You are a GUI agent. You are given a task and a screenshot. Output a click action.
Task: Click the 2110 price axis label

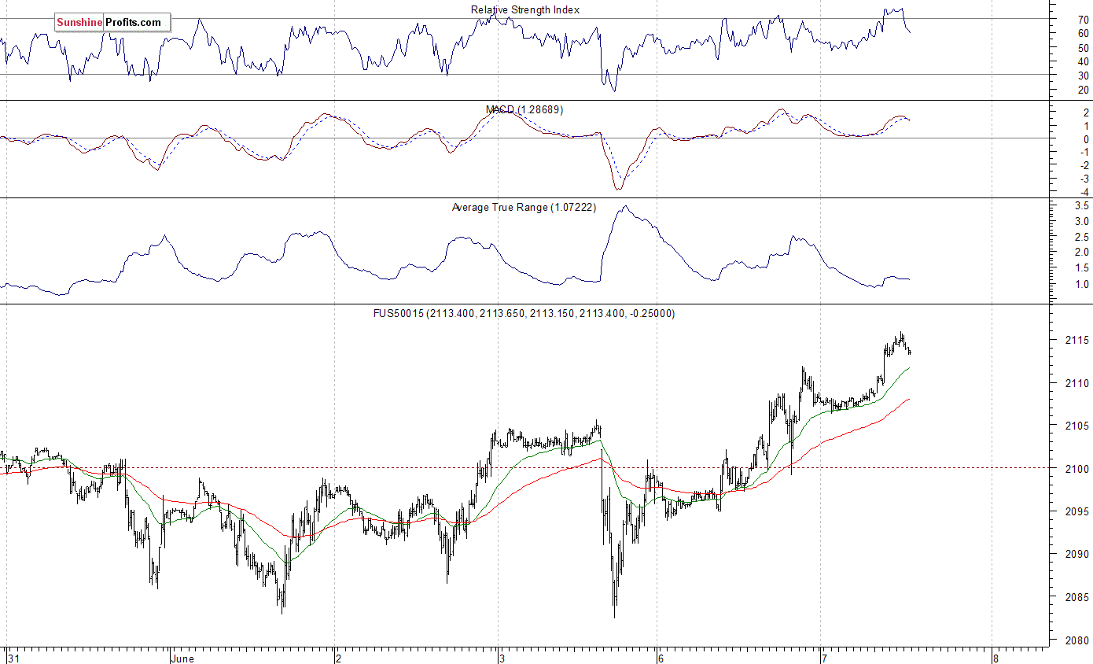pyautogui.click(x=1077, y=383)
